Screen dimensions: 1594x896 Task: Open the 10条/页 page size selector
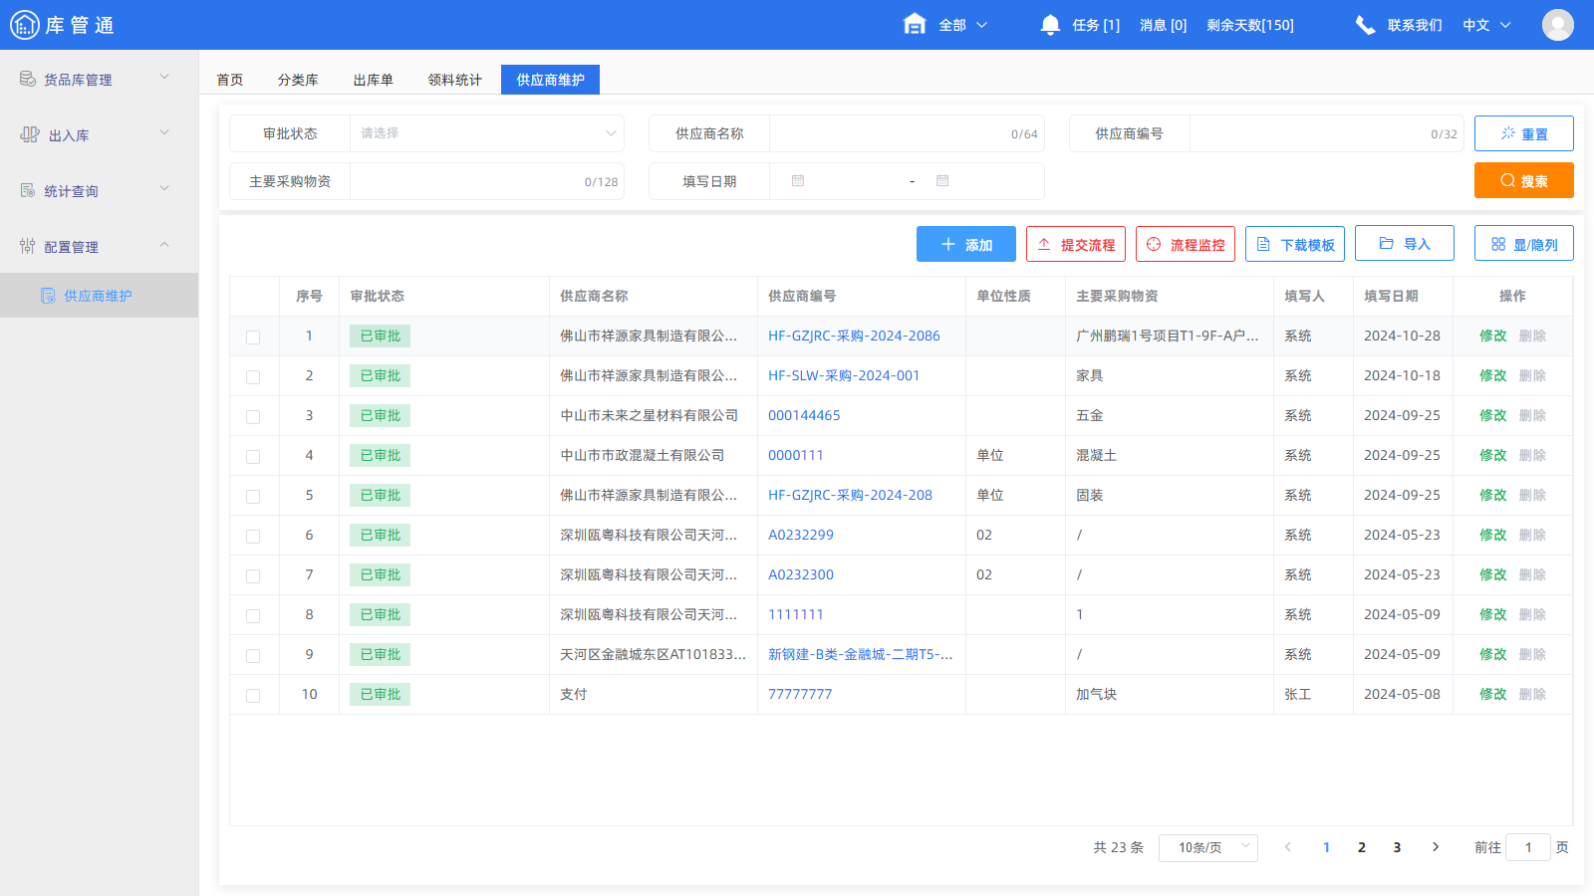1207,847
